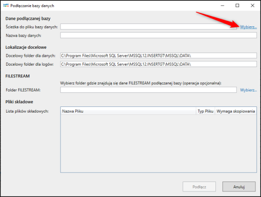The height and width of the screenshot is (197, 261).
Task: Edit the Docelowy folder dla danych field
Action: click(x=158, y=55)
